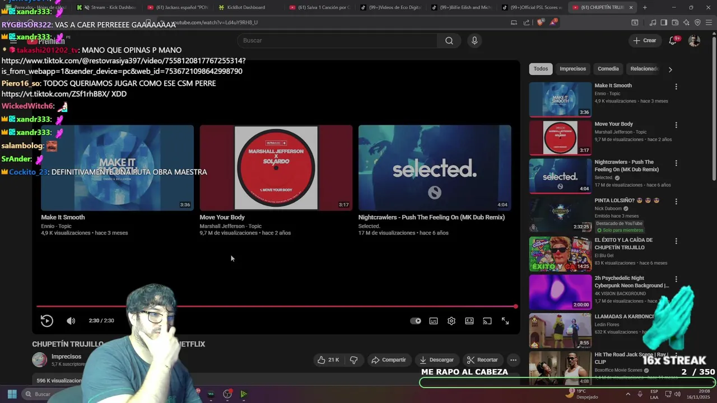Open the selected. Nightcrawlers end-screen thumbnail
This screenshot has width=717, height=403.
[435, 168]
